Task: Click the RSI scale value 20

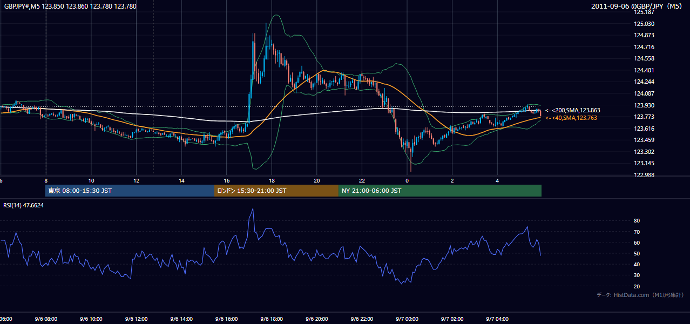Action: point(637,286)
